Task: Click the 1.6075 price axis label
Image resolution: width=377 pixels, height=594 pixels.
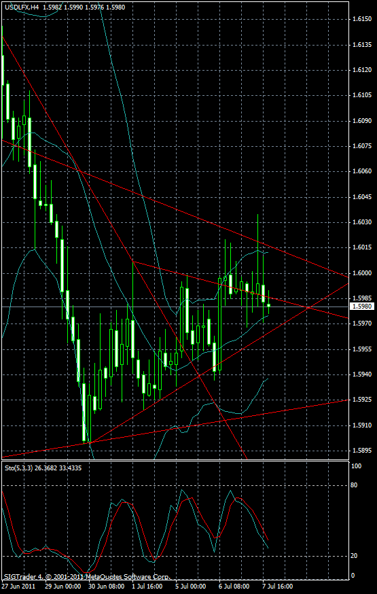Action: pyautogui.click(x=361, y=146)
